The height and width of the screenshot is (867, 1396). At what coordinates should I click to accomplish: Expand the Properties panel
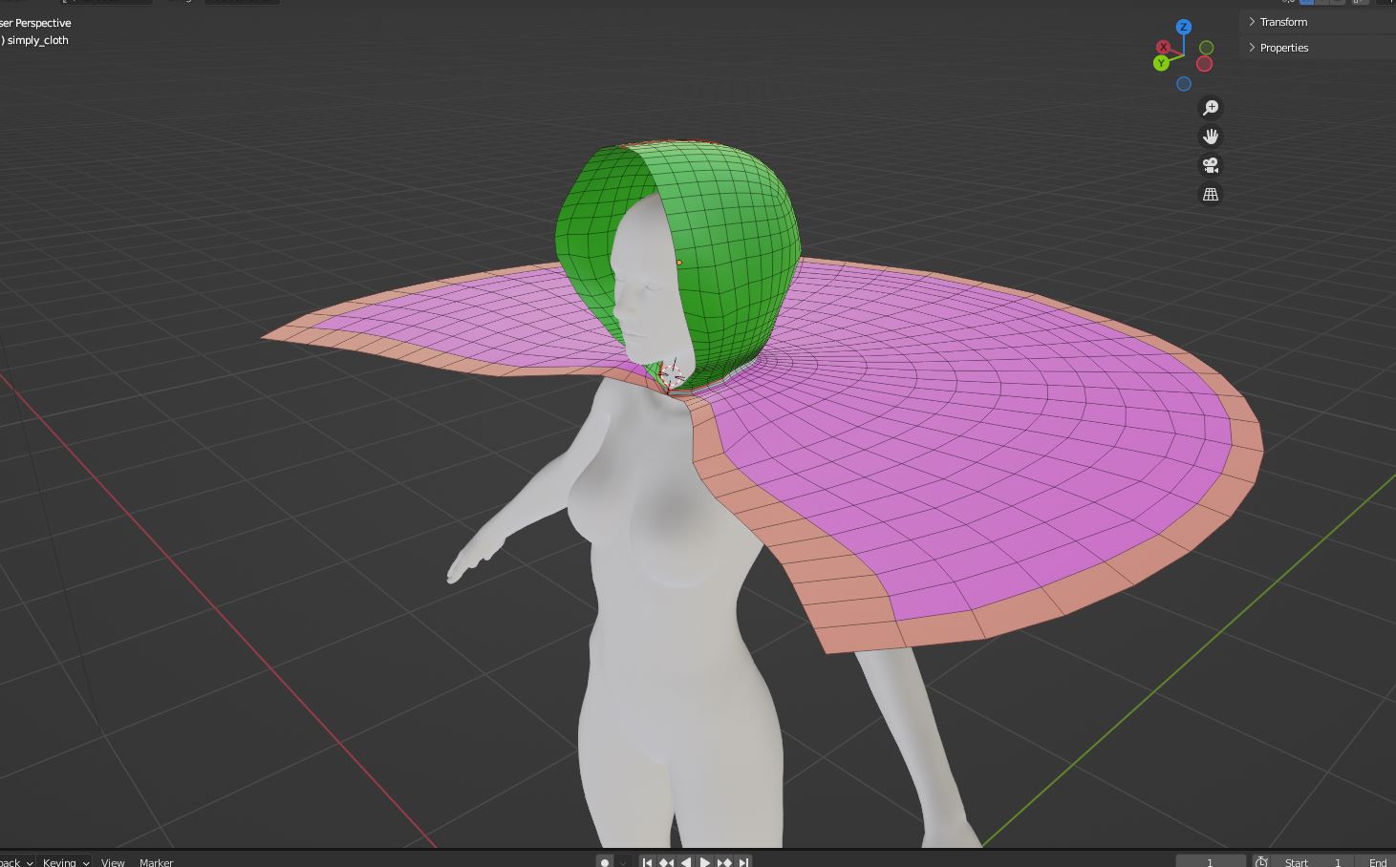click(1318, 48)
